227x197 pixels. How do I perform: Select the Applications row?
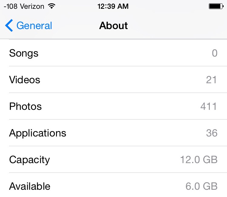(113, 133)
